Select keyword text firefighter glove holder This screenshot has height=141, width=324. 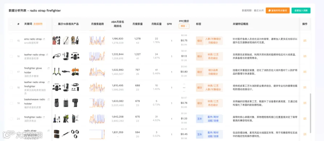[x=33, y=70]
